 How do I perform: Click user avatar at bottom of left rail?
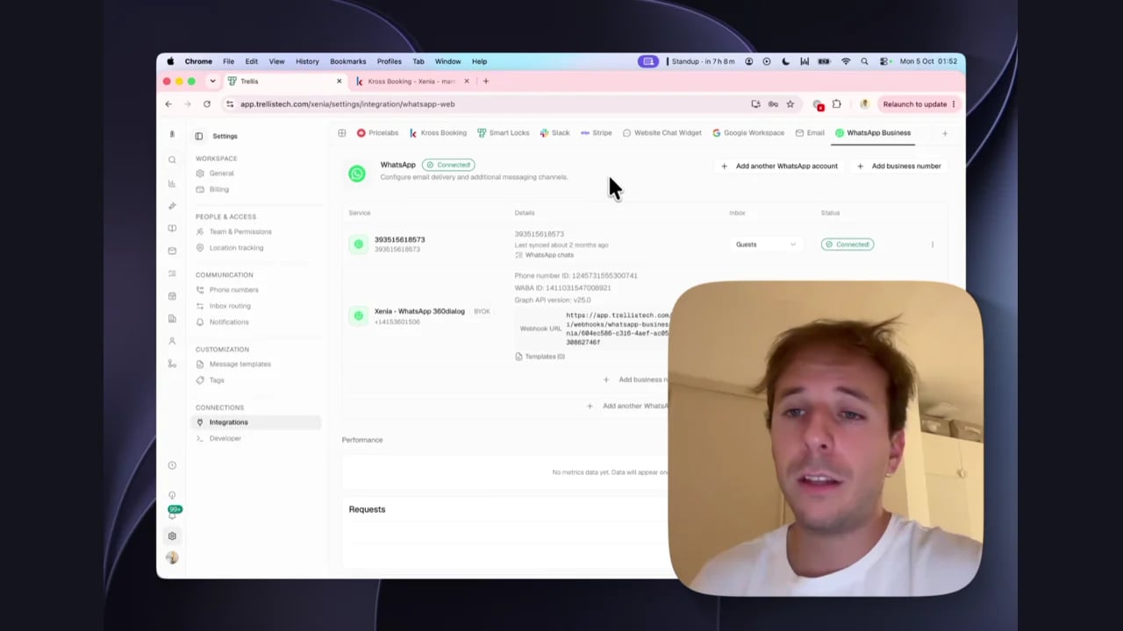click(172, 558)
